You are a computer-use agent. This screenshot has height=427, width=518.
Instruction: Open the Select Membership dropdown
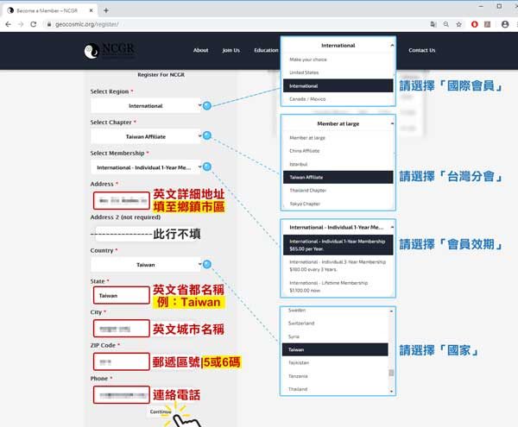[147, 167]
